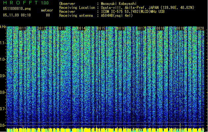Click the 05.11.09 08:10 date stamp
Image resolution: width=208 pixels, height=132 pixels.
[x=17, y=15]
